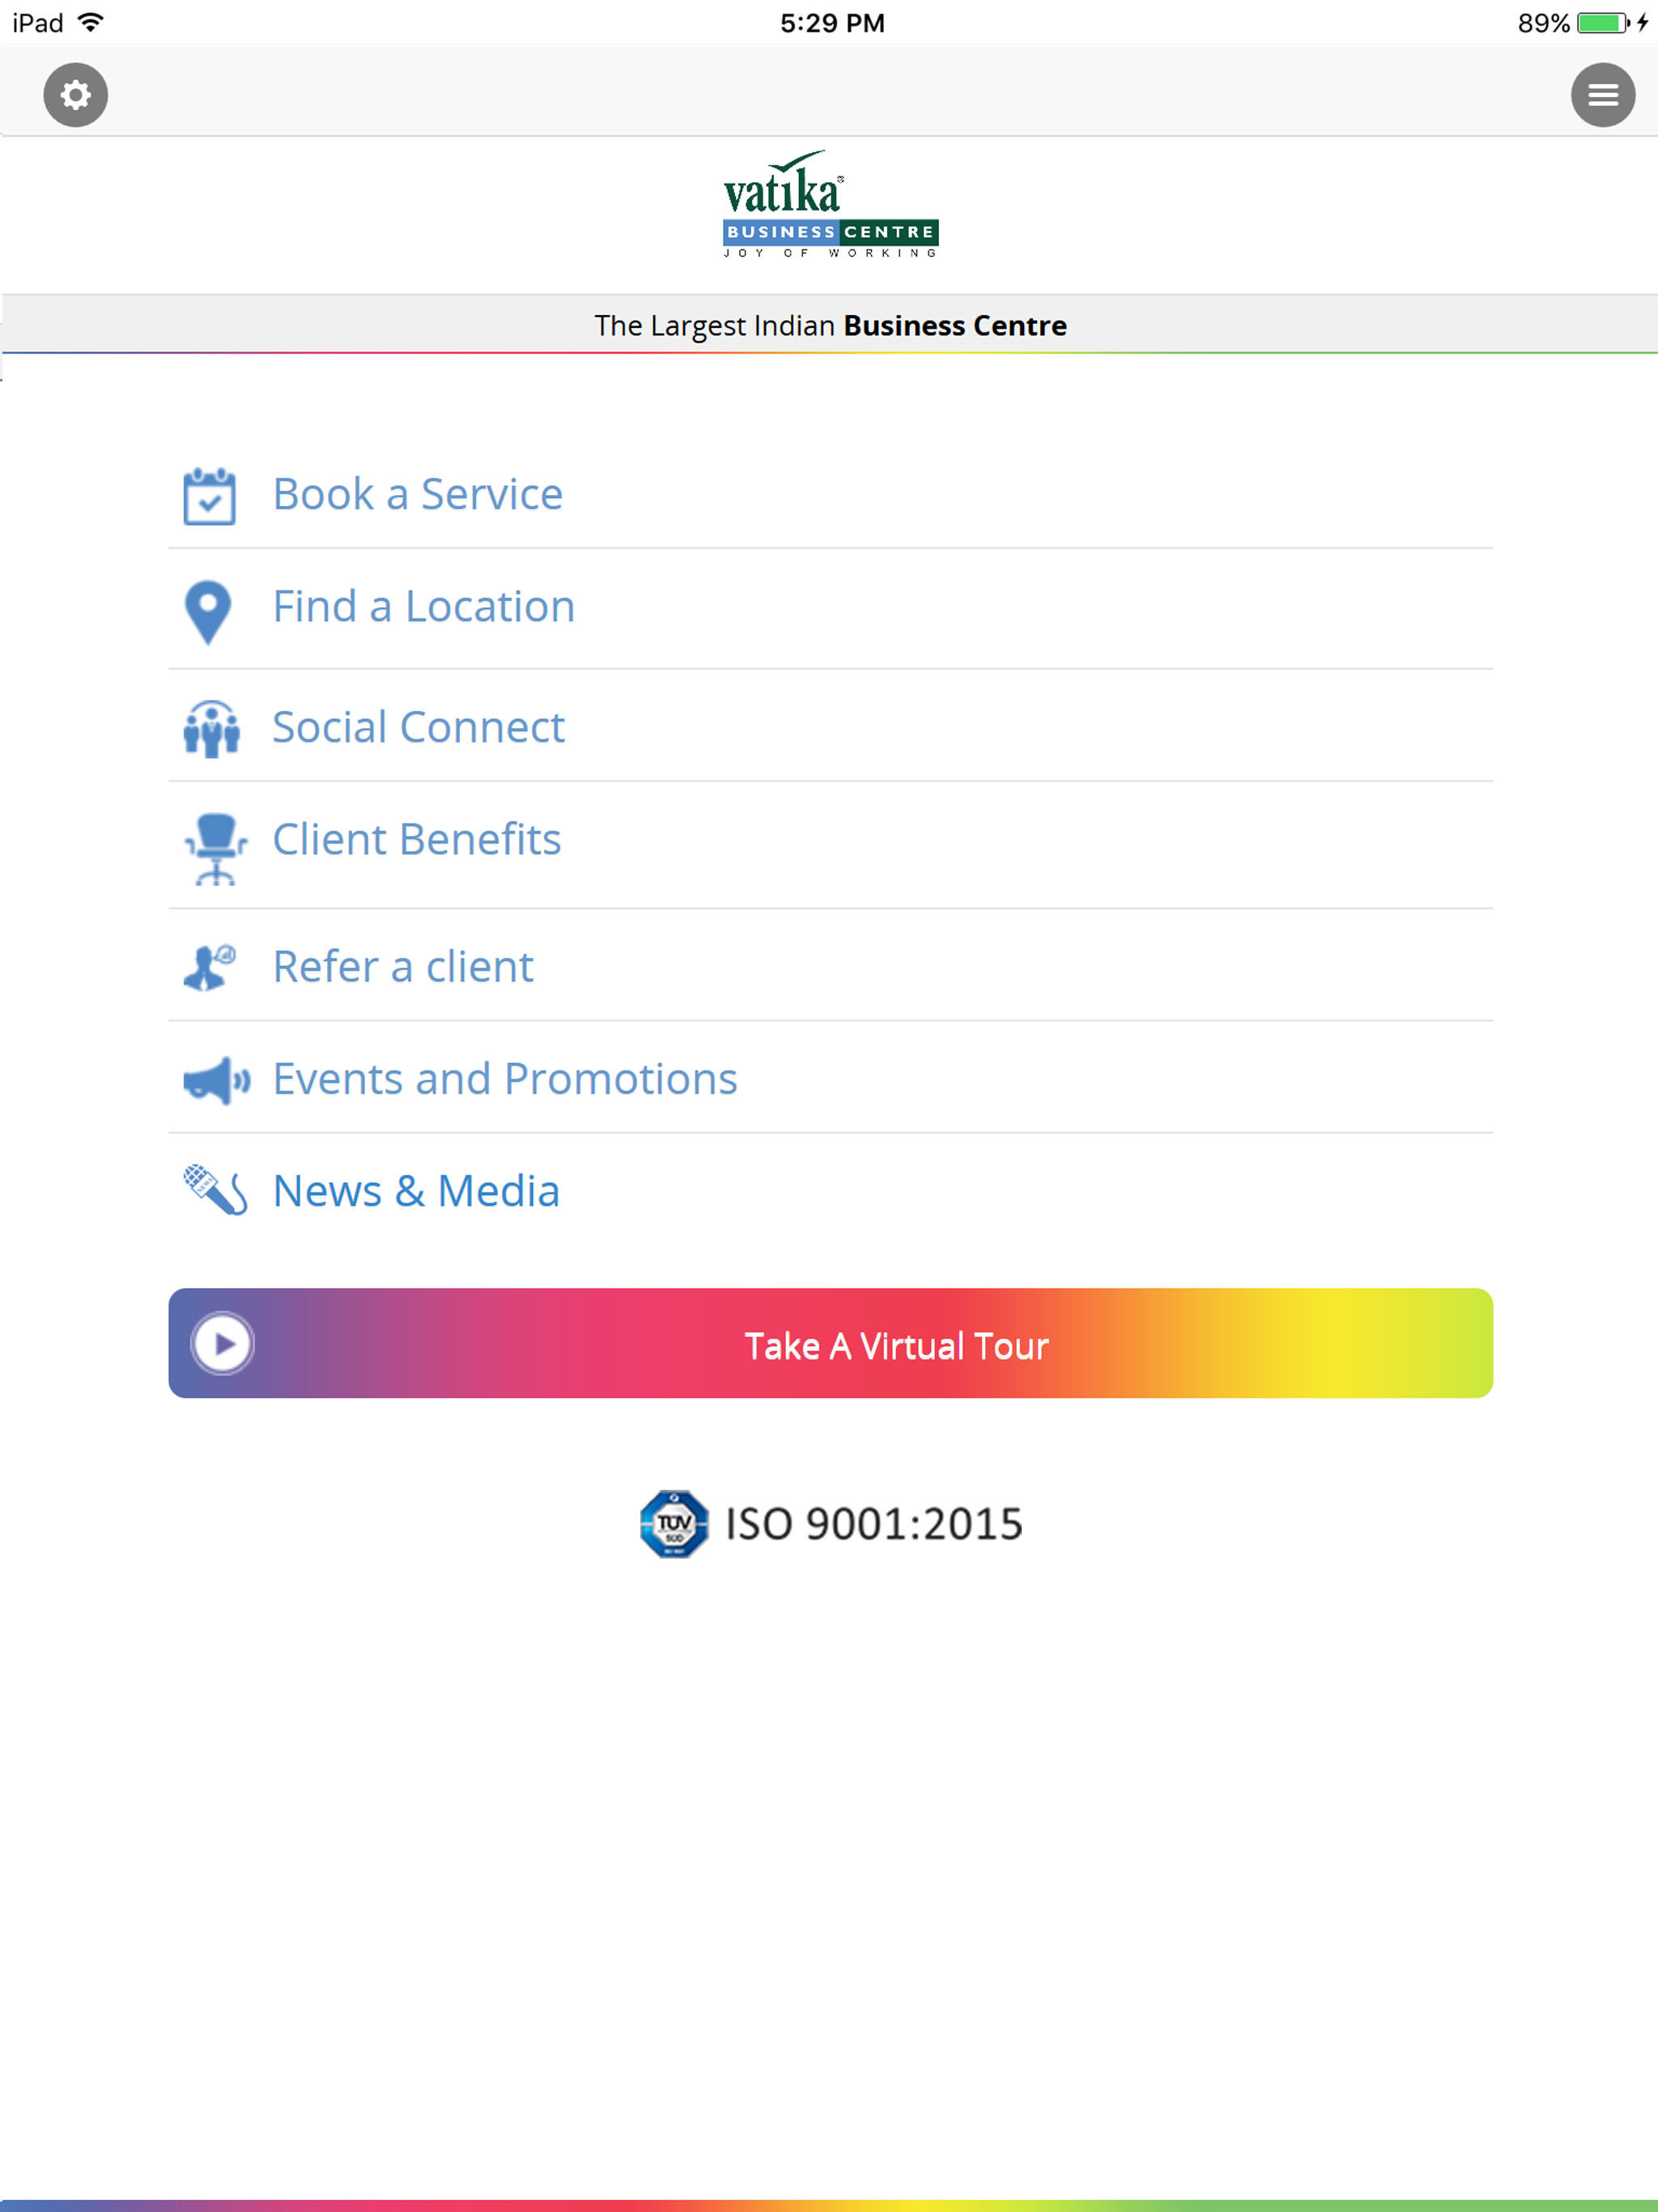Image resolution: width=1658 pixels, height=2212 pixels.
Task: Click the map pin icon for Find a Location
Action: coord(208,612)
